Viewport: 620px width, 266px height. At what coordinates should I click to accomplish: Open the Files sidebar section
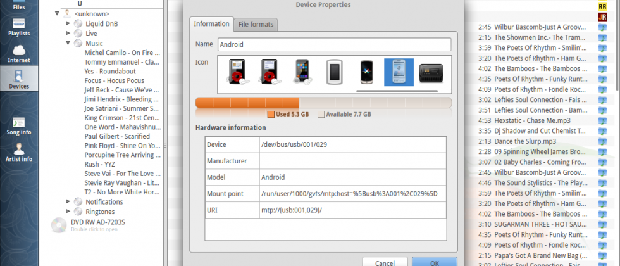click(x=19, y=6)
